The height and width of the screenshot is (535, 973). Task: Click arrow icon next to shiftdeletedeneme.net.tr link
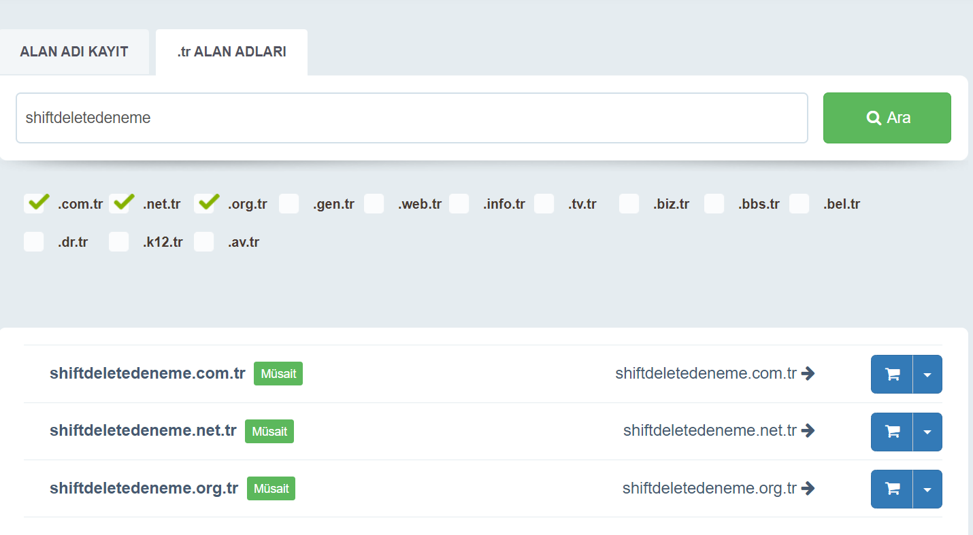click(x=808, y=430)
